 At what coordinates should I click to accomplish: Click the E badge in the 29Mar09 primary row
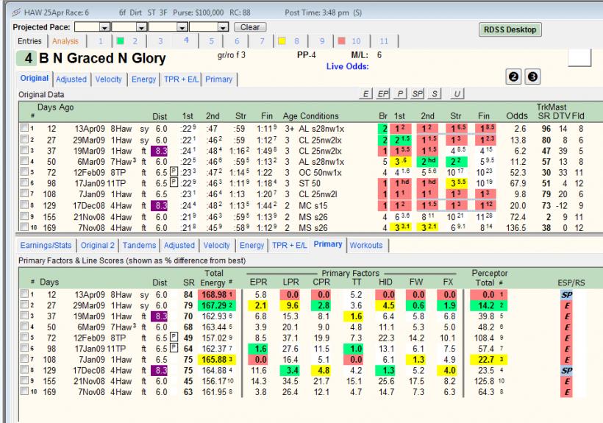(x=566, y=306)
